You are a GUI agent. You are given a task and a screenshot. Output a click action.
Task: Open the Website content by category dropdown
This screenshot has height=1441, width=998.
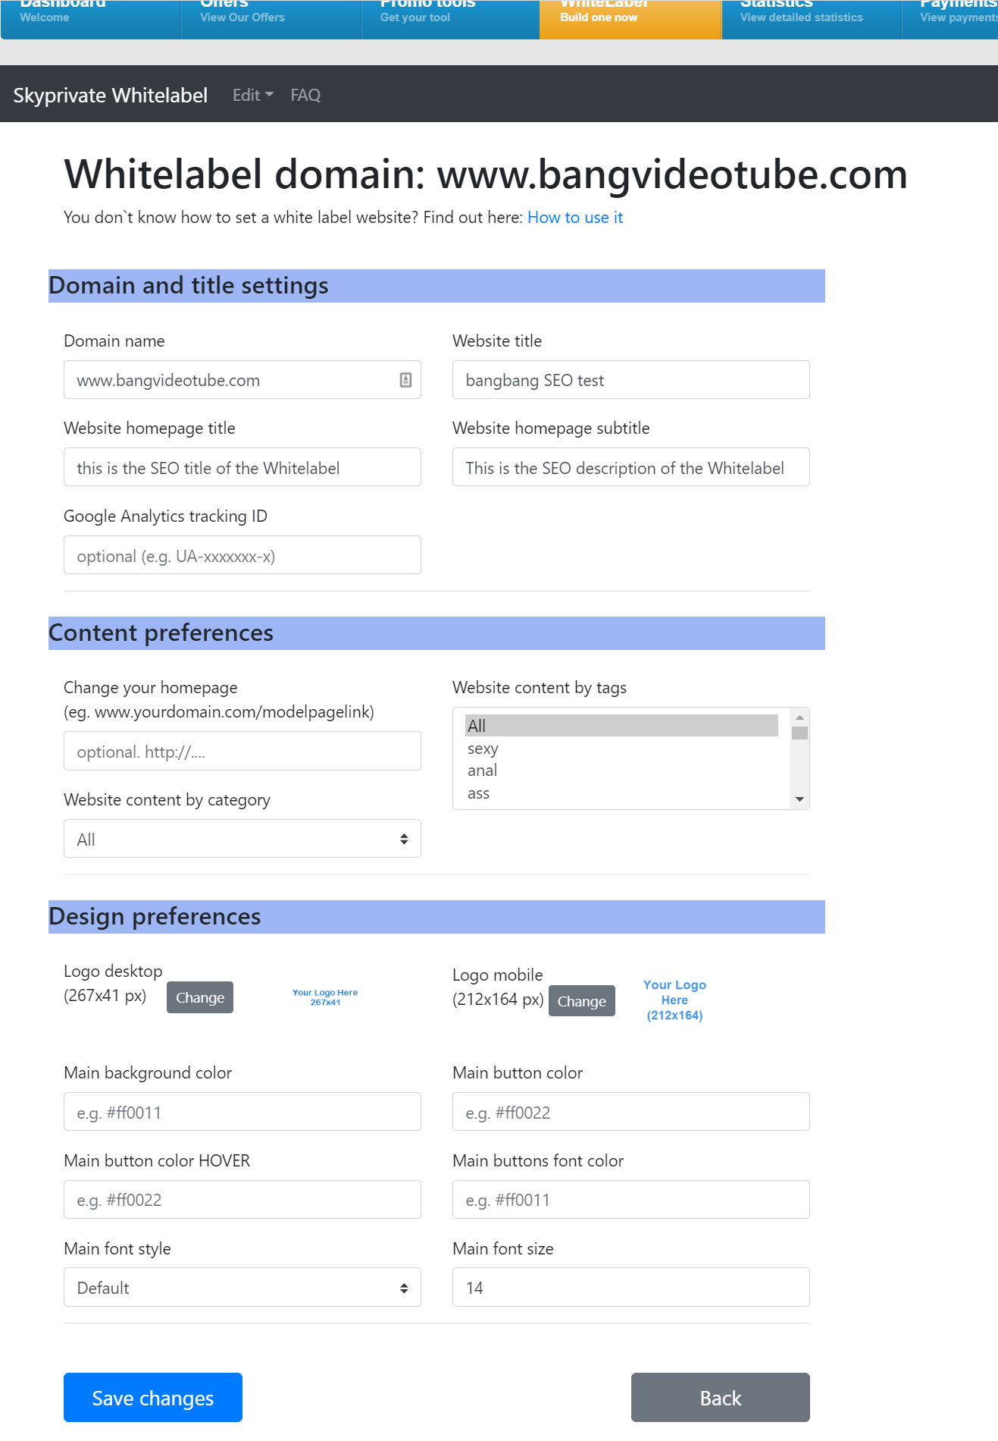coord(242,839)
